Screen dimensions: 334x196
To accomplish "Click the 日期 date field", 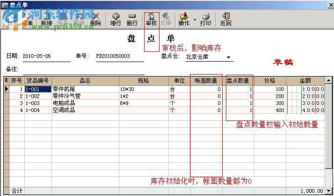I will pyautogui.click(x=46, y=56).
